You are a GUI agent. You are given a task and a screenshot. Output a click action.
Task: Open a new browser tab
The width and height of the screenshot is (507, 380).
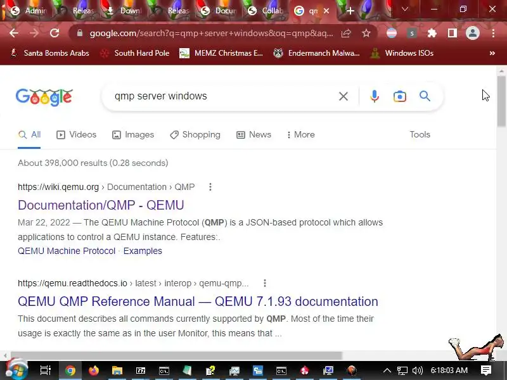pyautogui.click(x=350, y=11)
